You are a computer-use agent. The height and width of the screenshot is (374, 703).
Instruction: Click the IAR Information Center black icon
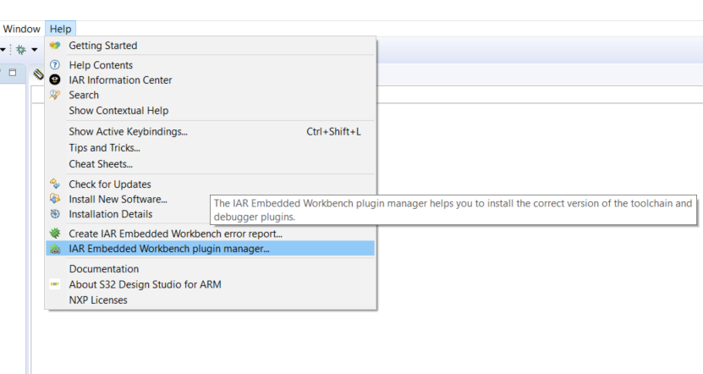click(55, 80)
